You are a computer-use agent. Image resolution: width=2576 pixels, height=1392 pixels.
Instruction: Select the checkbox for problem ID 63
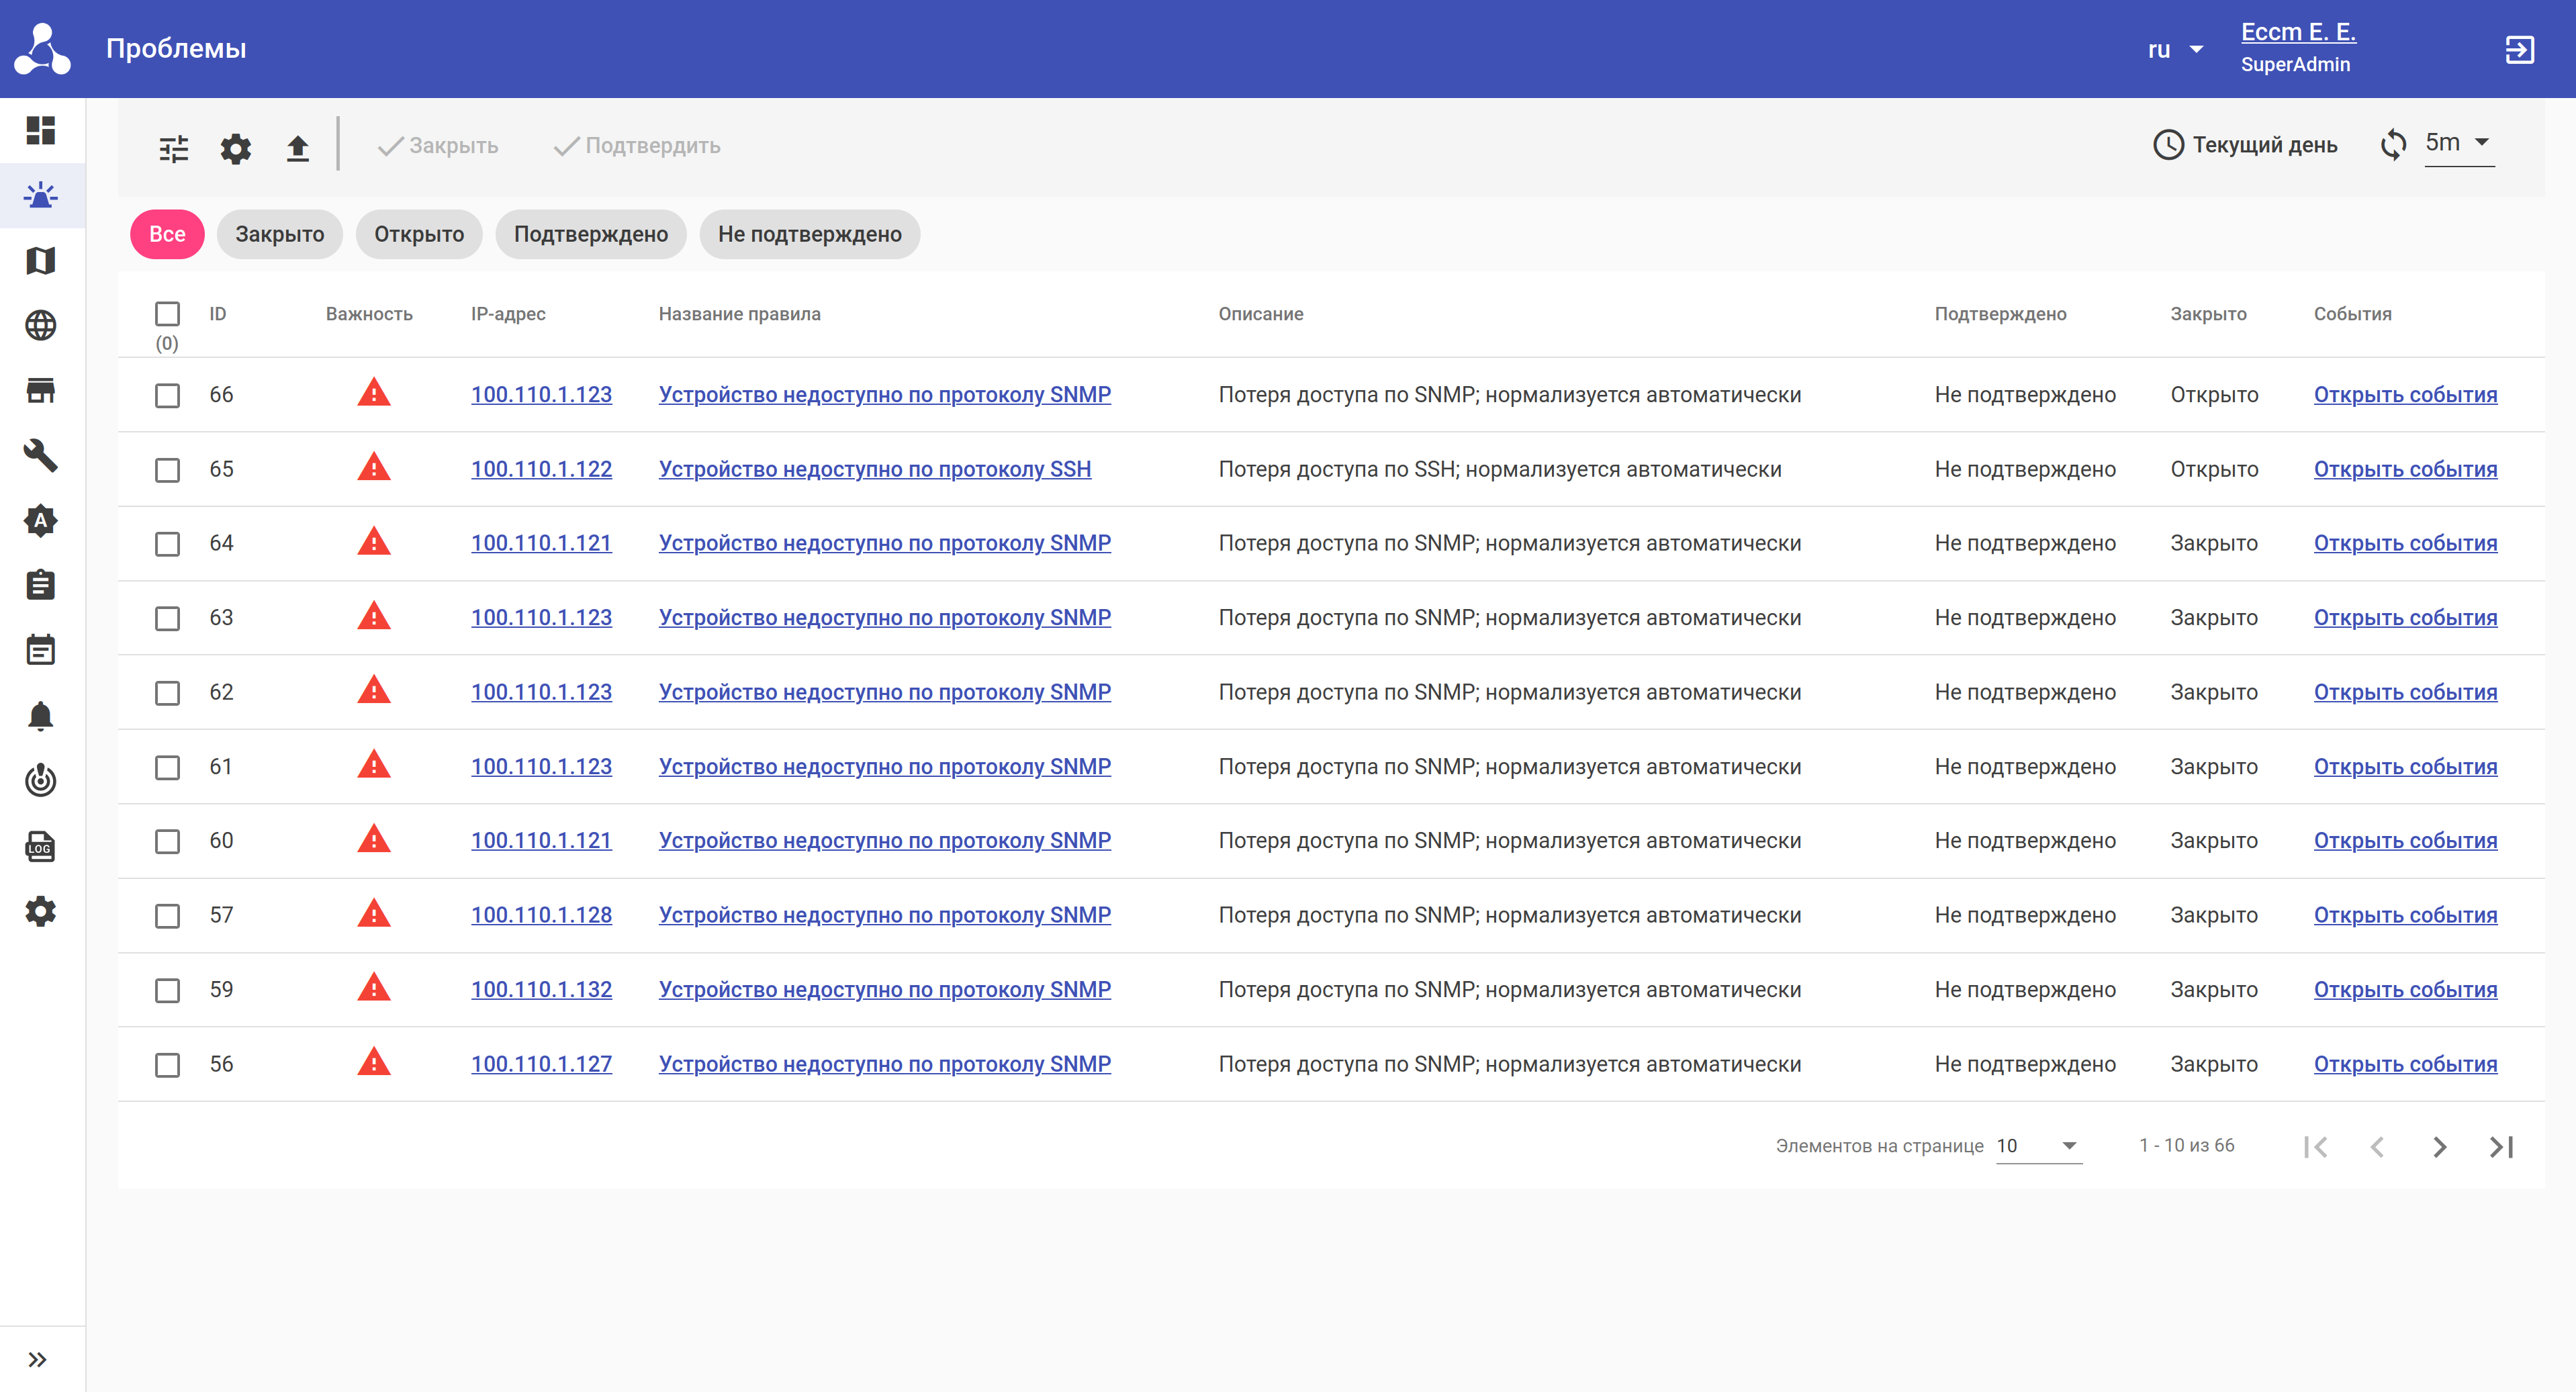tap(167, 618)
